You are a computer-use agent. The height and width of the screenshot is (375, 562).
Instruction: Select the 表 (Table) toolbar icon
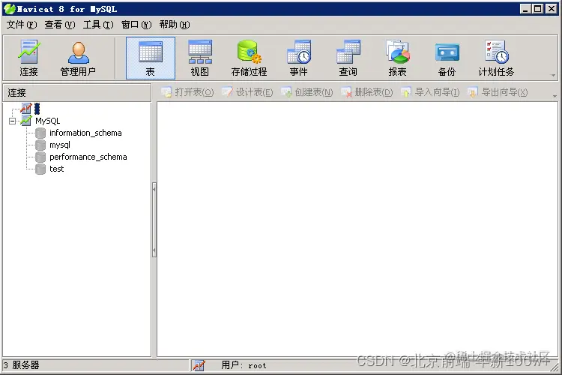click(x=151, y=58)
